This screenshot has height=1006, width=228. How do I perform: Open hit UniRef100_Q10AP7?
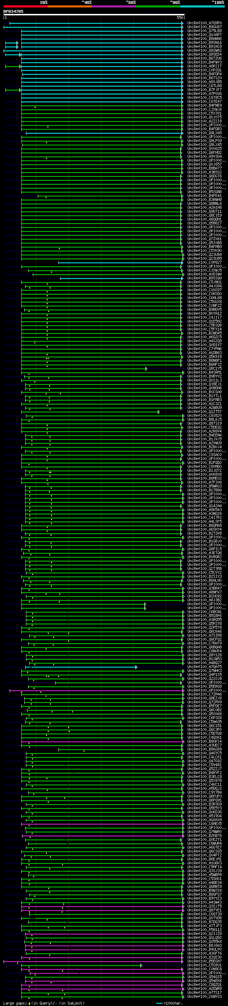click(x=204, y=35)
